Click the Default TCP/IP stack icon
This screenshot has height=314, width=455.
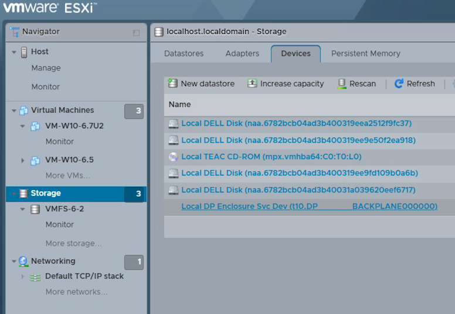point(35,278)
